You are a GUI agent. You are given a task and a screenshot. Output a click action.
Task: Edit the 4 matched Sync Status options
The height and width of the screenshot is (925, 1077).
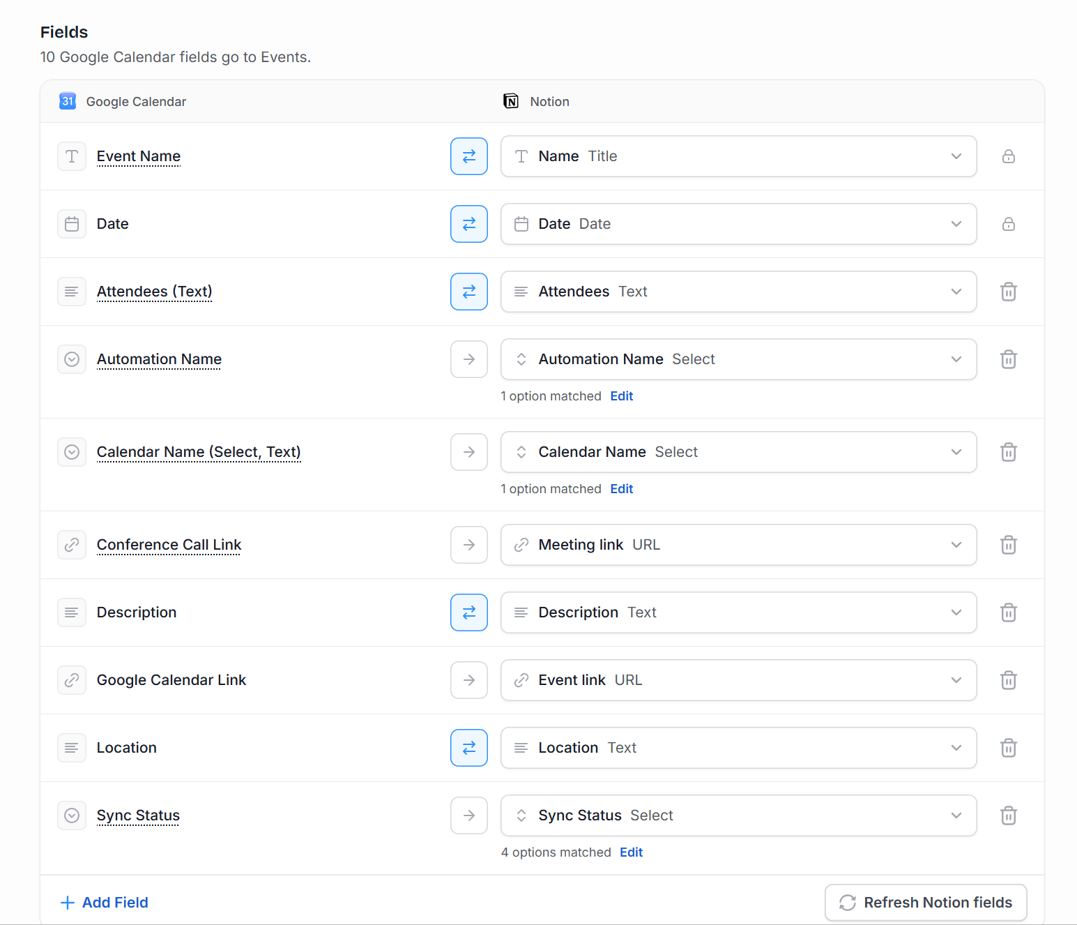pyautogui.click(x=631, y=852)
